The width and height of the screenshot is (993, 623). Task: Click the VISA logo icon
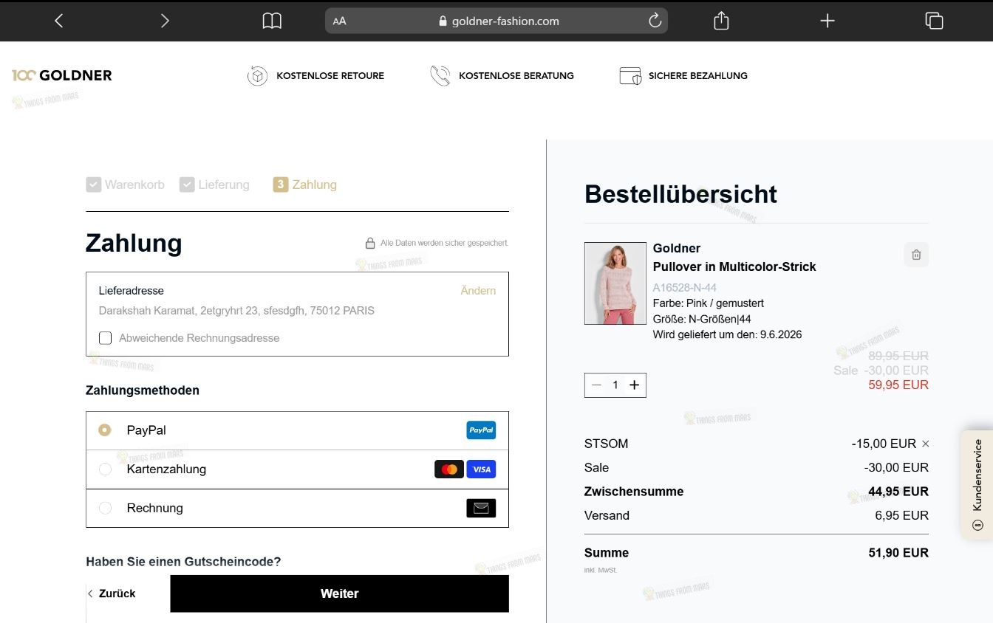[481, 469]
